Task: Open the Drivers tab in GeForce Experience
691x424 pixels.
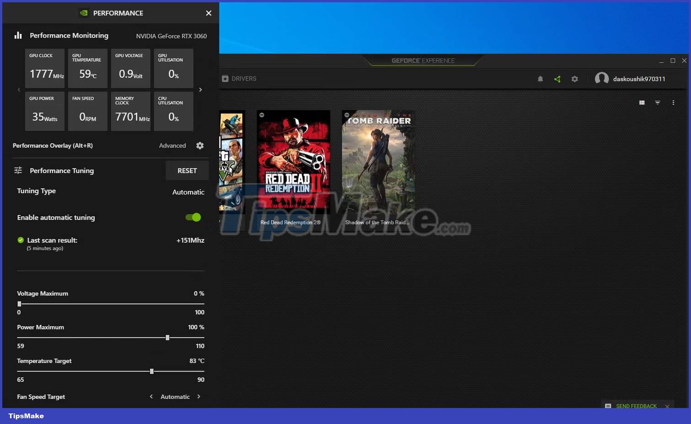Action: point(239,79)
